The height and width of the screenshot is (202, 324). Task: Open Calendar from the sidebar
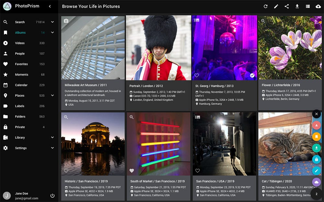pos(21,85)
